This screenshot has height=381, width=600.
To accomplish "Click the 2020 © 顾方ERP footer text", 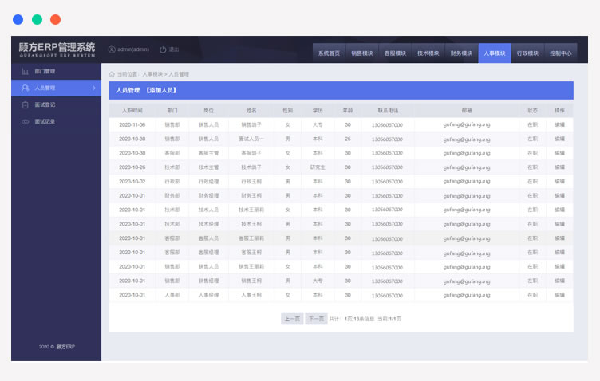I will point(57,347).
